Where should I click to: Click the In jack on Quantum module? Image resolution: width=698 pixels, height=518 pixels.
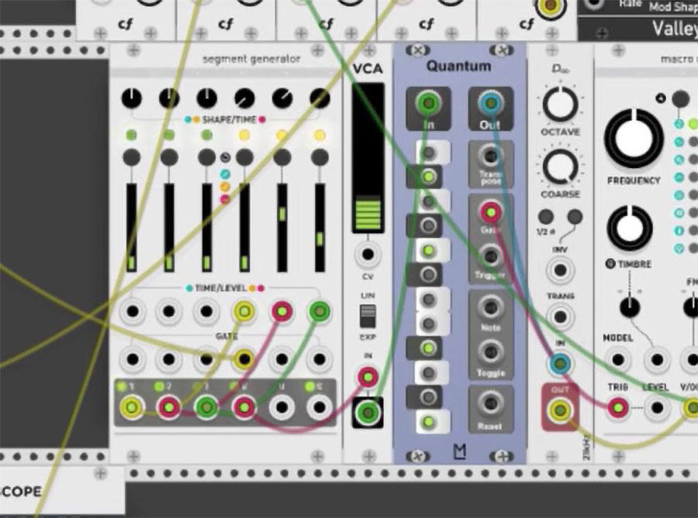[x=428, y=103]
